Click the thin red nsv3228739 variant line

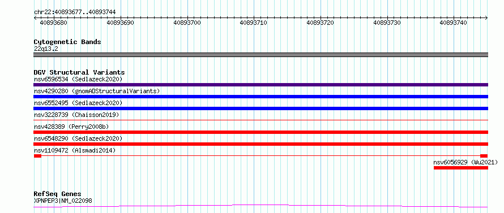point(260,120)
